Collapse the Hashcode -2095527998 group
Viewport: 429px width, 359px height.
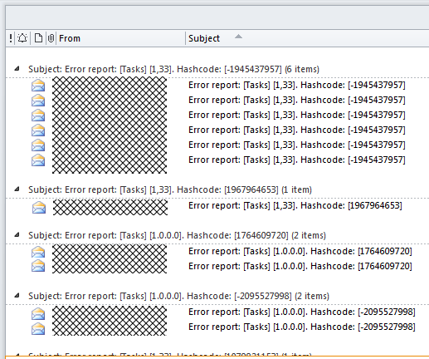tap(17, 295)
